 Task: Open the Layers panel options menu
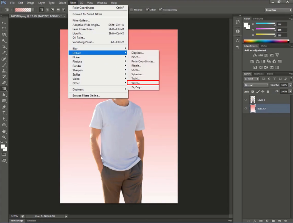(291, 74)
